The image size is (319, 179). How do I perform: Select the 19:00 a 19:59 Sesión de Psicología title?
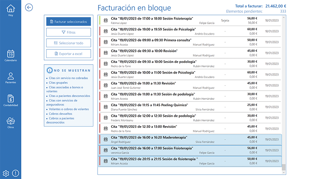tap(153, 29)
